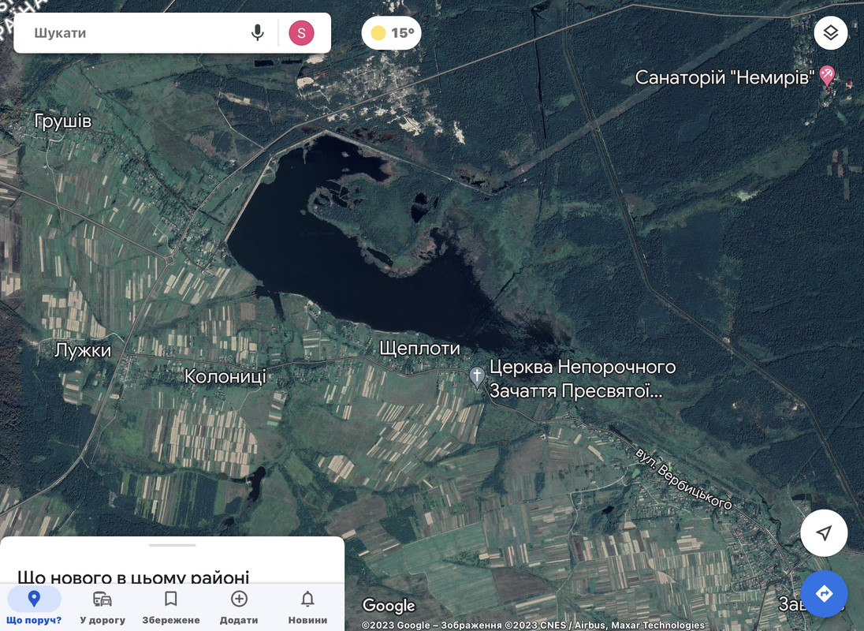Tap the Санаторій "Немирів" pink pin

point(827,76)
